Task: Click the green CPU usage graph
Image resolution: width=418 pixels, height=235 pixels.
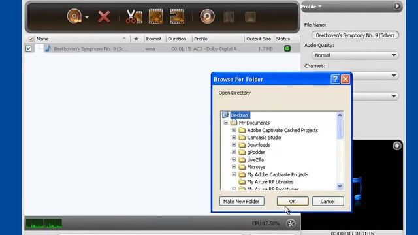Action: [x=44, y=223]
